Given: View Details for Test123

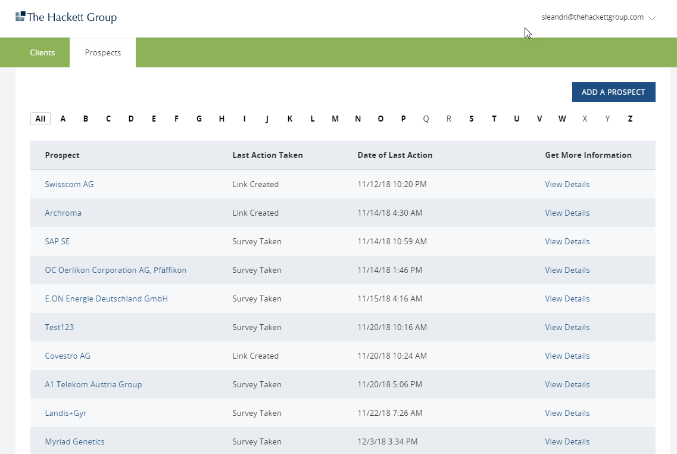Looking at the screenshot, I should 567,327.
